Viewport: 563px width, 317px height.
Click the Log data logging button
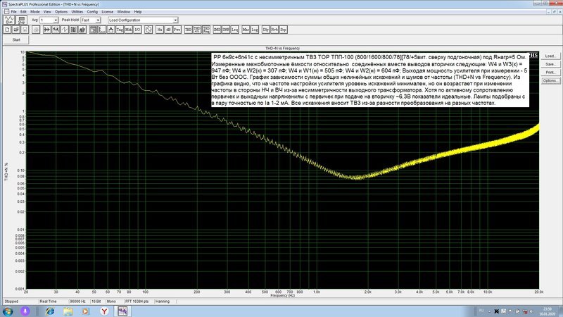click(255, 30)
